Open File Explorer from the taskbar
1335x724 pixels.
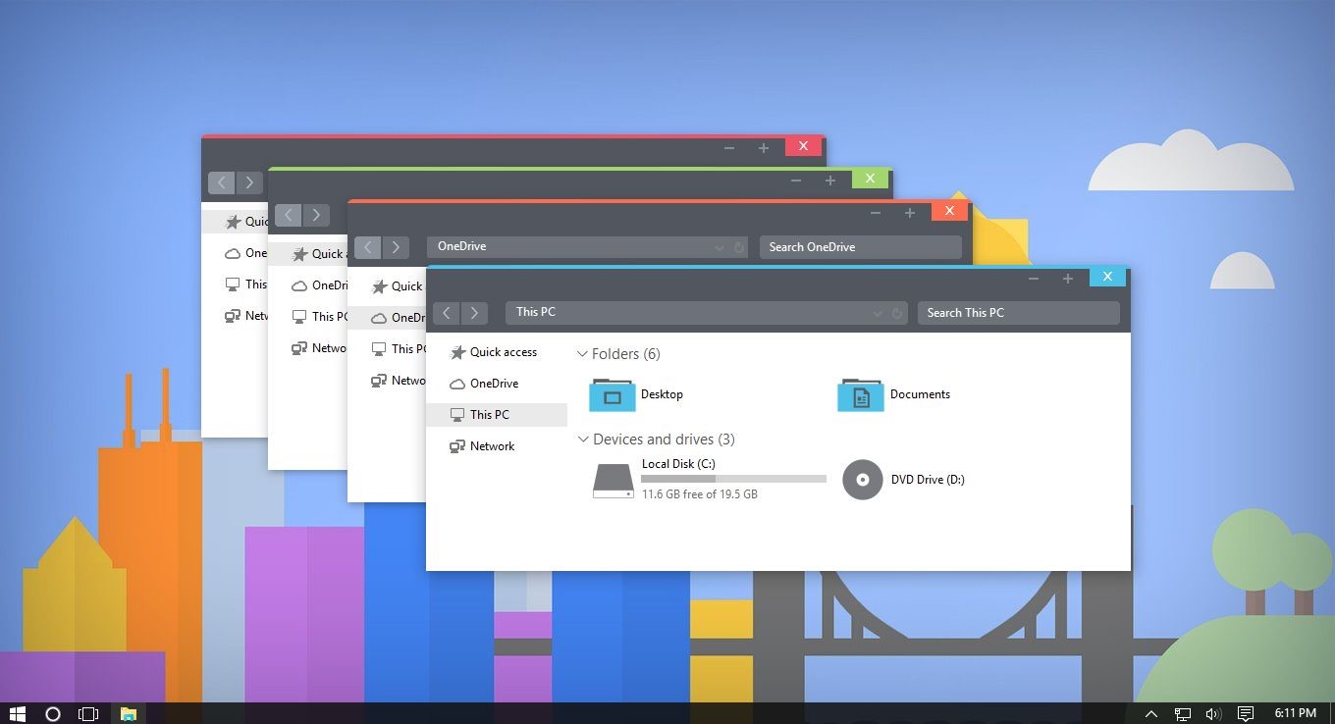pos(128,713)
